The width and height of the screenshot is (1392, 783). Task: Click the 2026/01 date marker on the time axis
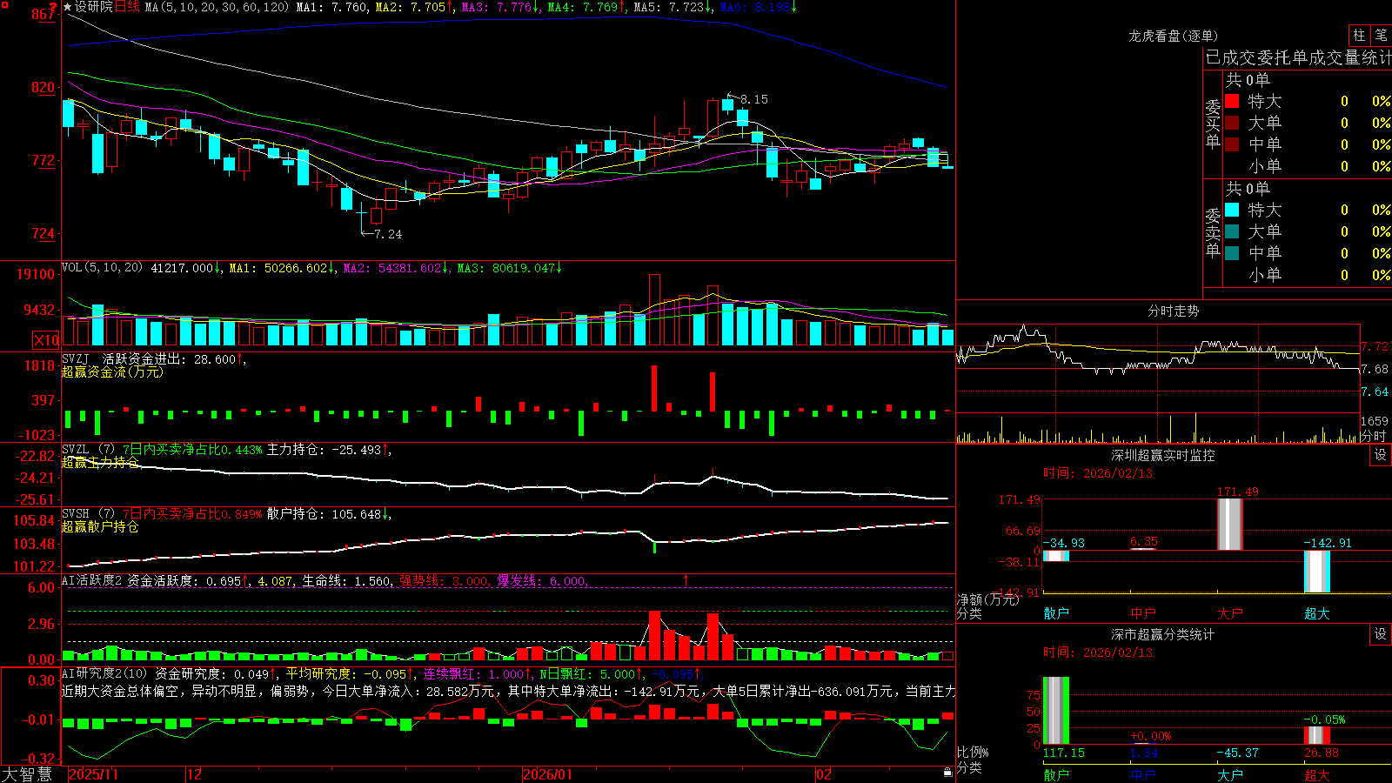click(x=548, y=774)
